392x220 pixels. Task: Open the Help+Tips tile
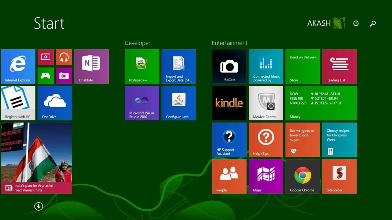tap(266, 140)
